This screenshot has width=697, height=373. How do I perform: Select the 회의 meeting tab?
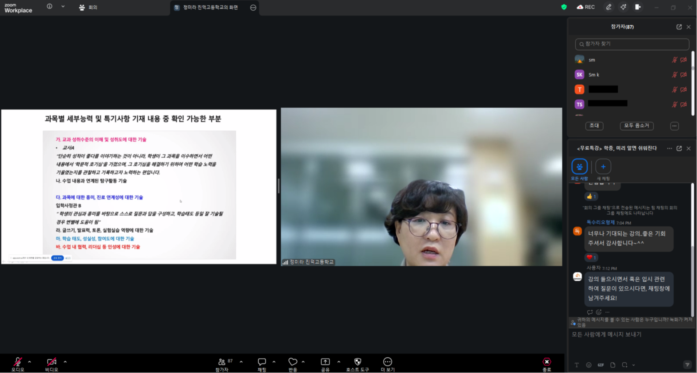pyautogui.click(x=89, y=7)
